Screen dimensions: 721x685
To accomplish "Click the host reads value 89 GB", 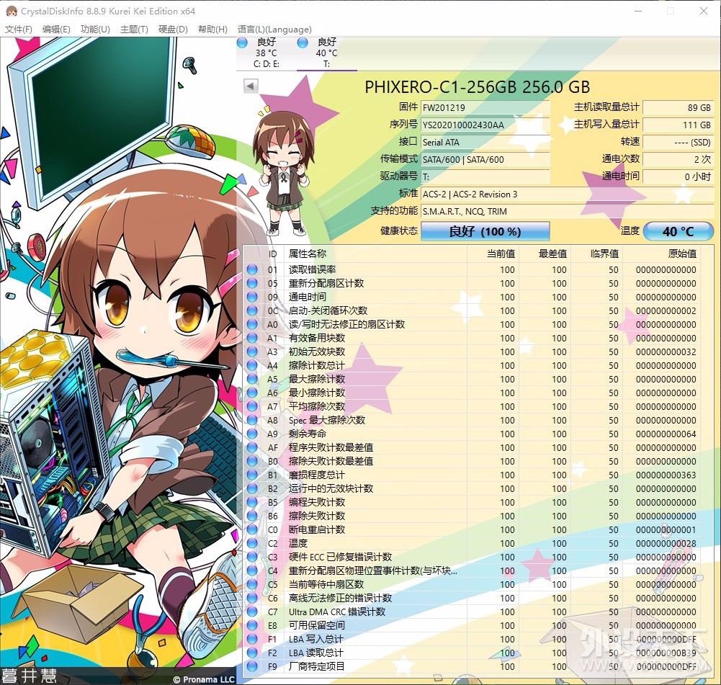I will click(679, 107).
